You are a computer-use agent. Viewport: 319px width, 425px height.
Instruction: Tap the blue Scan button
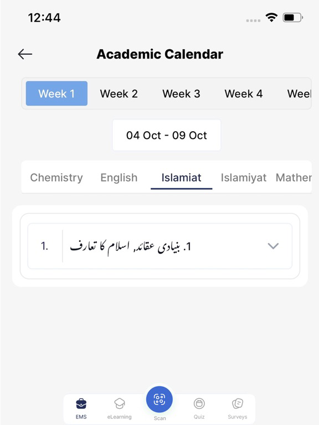159,400
